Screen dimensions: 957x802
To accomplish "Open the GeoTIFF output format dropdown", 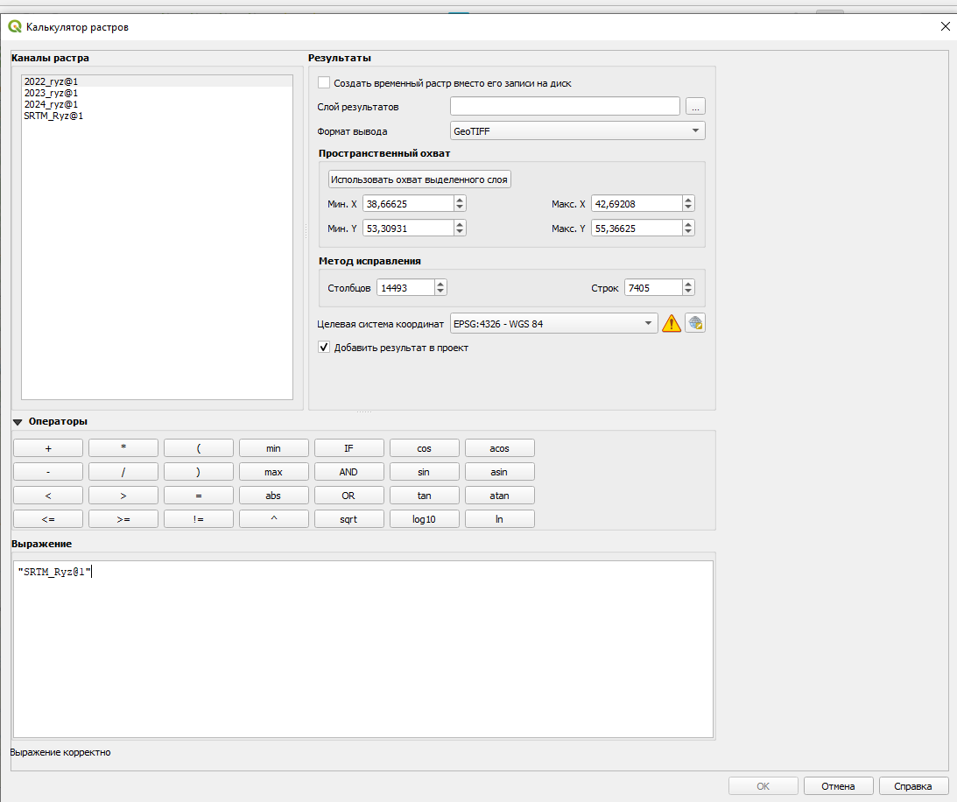I will (577, 131).
